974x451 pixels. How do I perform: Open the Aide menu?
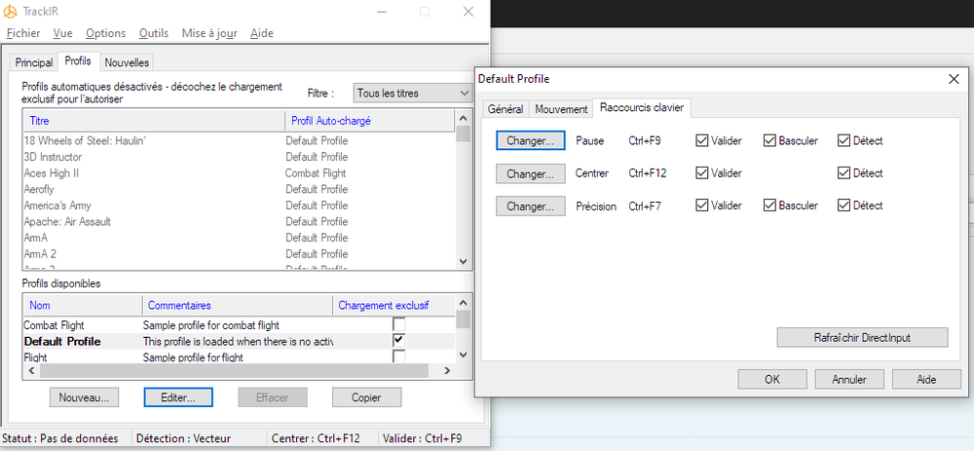(x=261, y=33)
